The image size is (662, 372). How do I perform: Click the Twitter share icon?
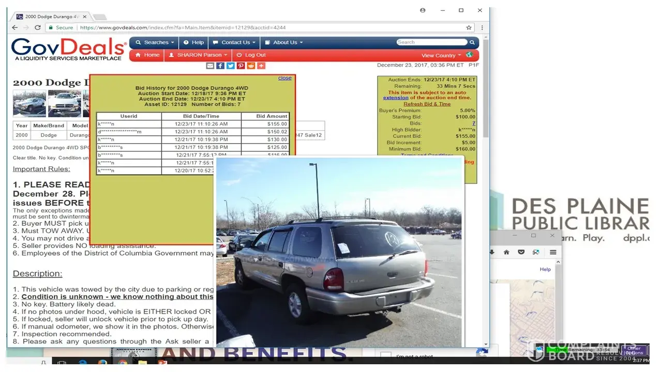(231, 66)
